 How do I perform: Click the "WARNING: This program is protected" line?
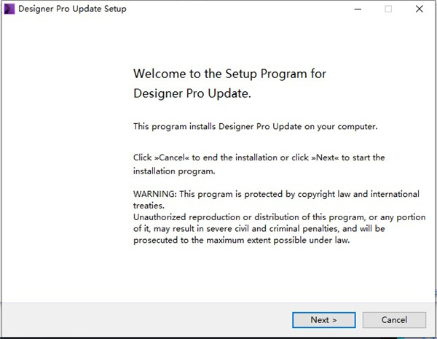click(276, 194)
